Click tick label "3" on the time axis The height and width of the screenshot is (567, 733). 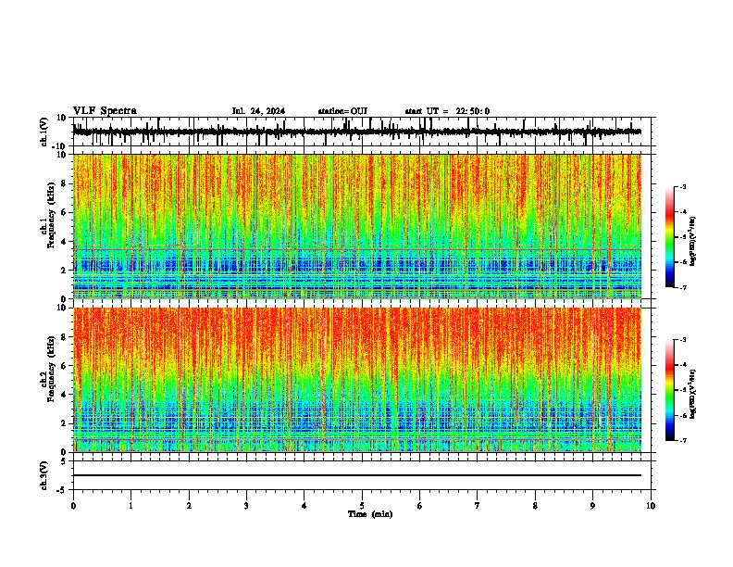246,506
